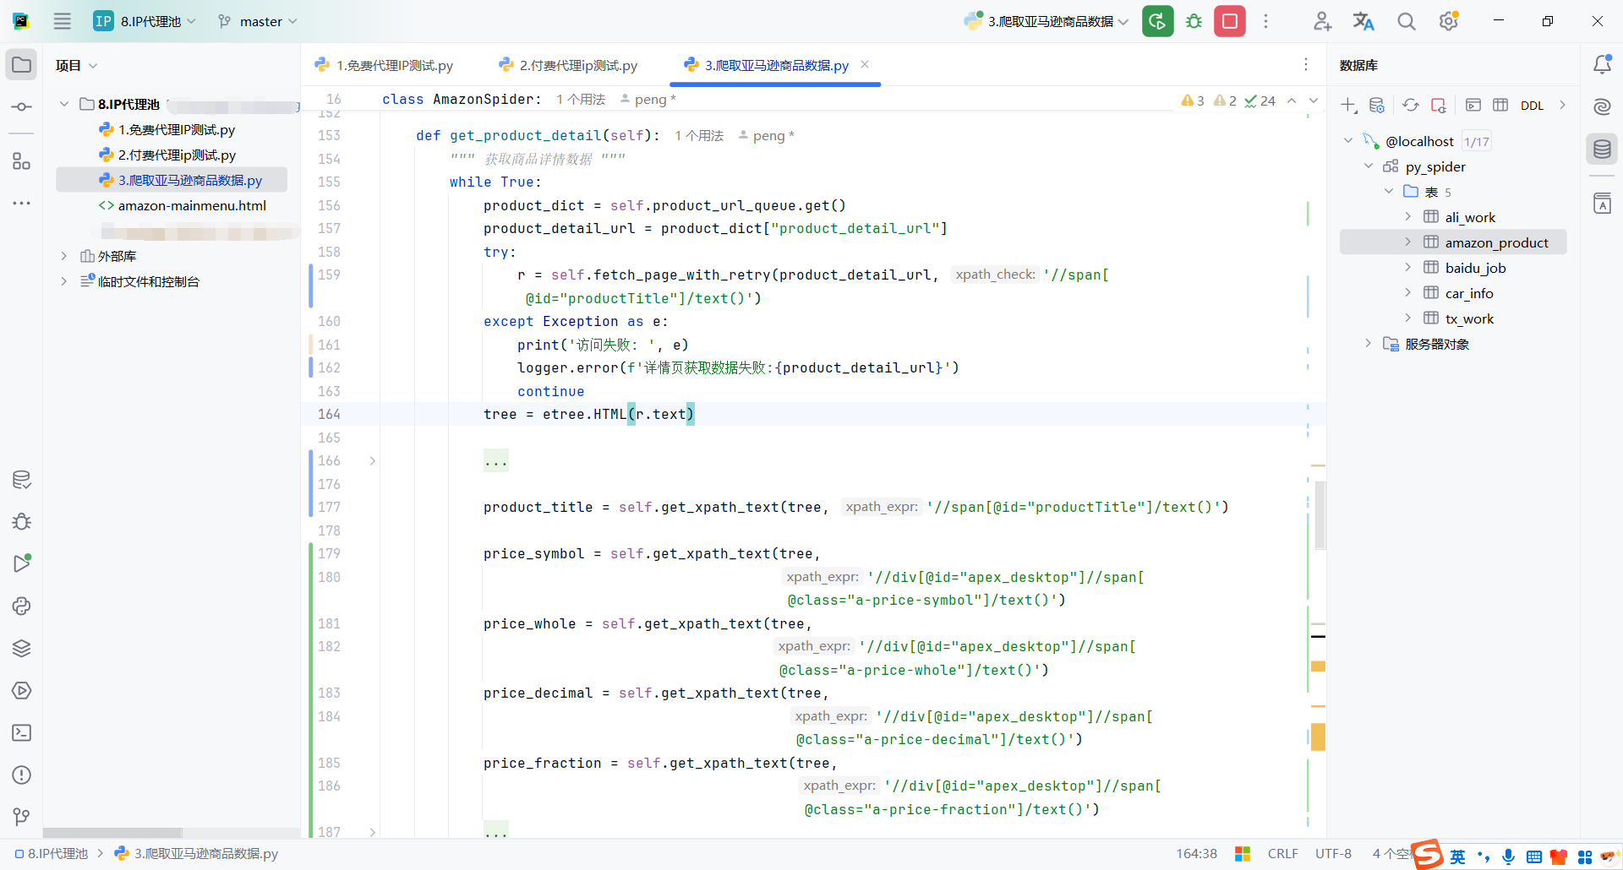The width and height of the screenshot is (1623, 870).
Task: Click the 8.IP代理池 breadcrumb in status bar
Action: 52,854
